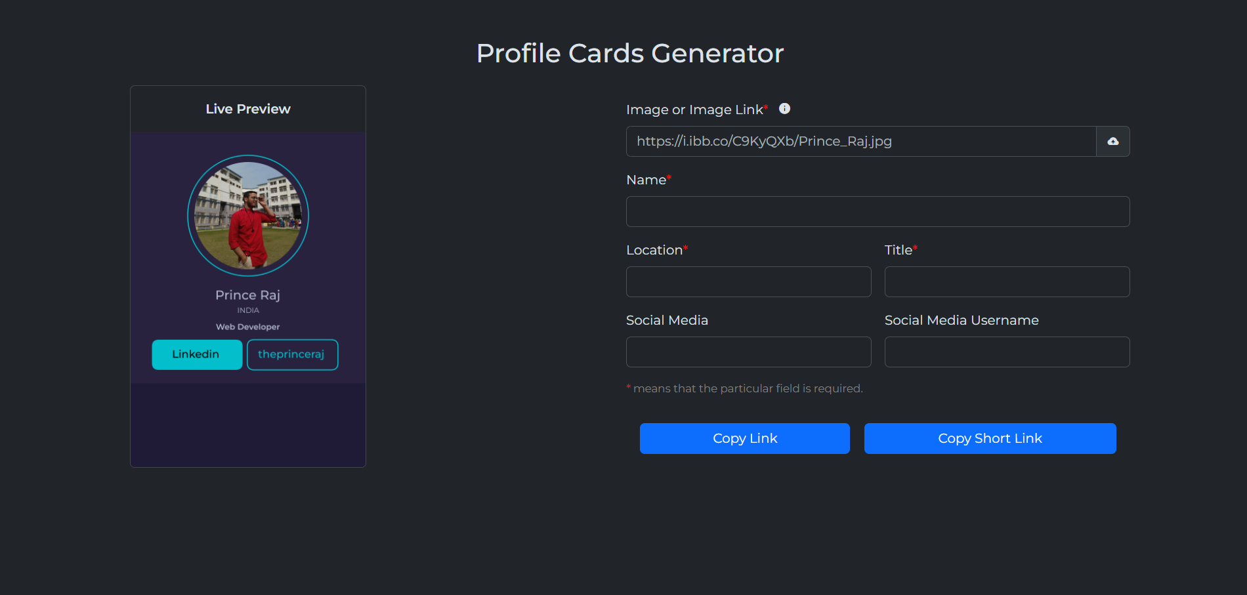Click the theprinceraj username badge
This screenshot has height=595, width=1247.
click(292, 354)
